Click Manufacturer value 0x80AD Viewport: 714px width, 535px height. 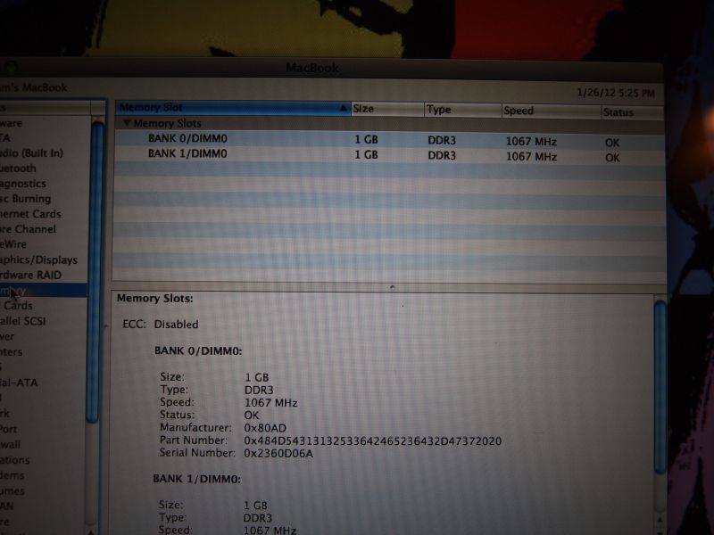[265, 428]
